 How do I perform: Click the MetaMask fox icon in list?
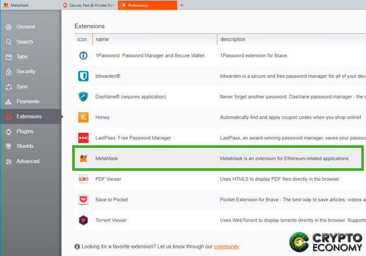83,158
